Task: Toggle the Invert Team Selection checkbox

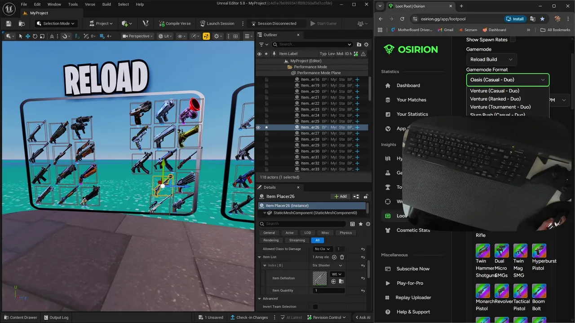Action: pyautogui.click(x=315, y=306)
